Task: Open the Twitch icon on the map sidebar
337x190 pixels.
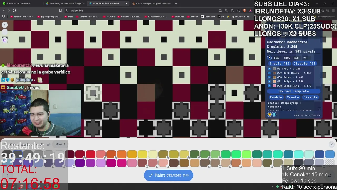Action: click(4, 40)
